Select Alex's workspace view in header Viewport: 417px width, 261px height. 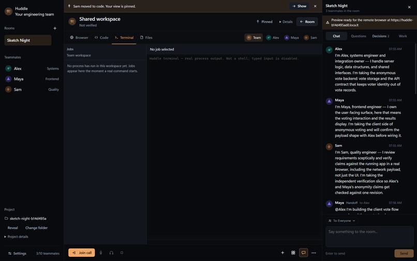273,38
